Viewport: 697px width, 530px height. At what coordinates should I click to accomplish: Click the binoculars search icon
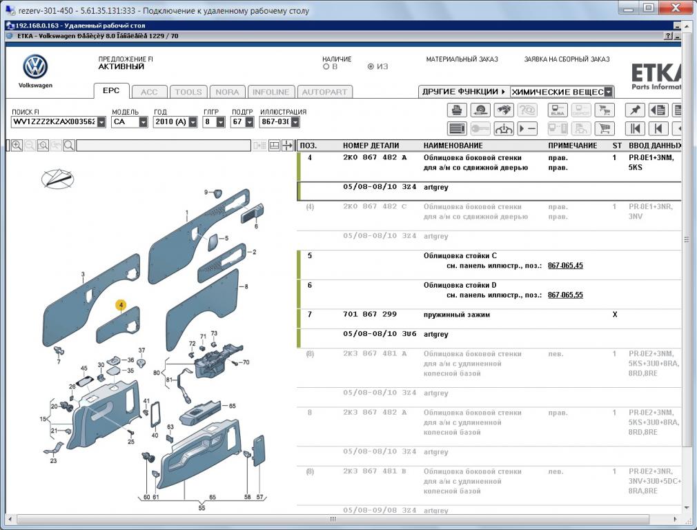(x=503, y=110)
